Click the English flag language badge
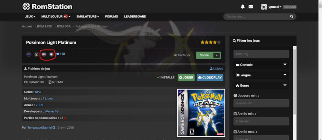 [x=44, y=54]
